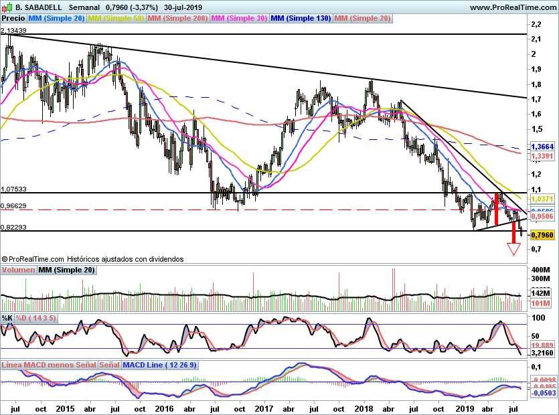Open the Precio indicator label
The height and width of the screenshot is (415, 559).
pos(13,18)
